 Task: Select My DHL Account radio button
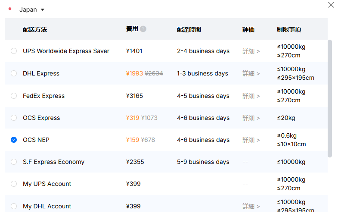14,206
